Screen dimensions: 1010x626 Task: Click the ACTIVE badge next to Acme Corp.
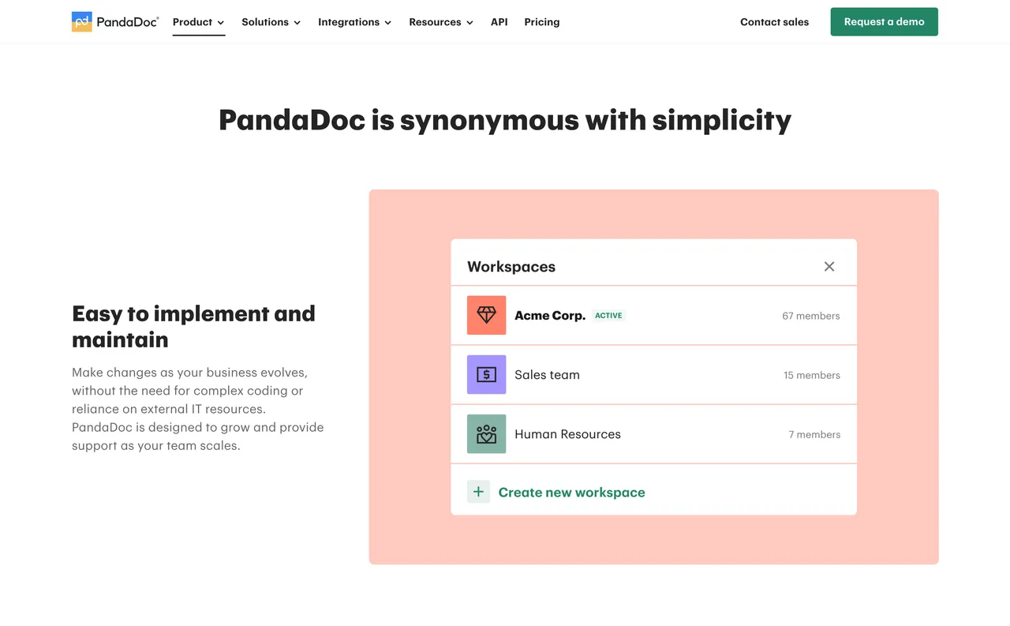(608, 316)
